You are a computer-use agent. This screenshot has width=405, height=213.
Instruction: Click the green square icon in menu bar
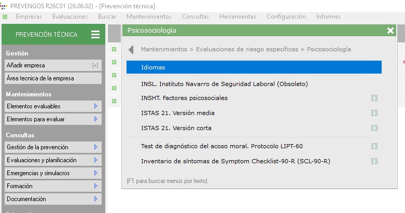tap(5, 17)
